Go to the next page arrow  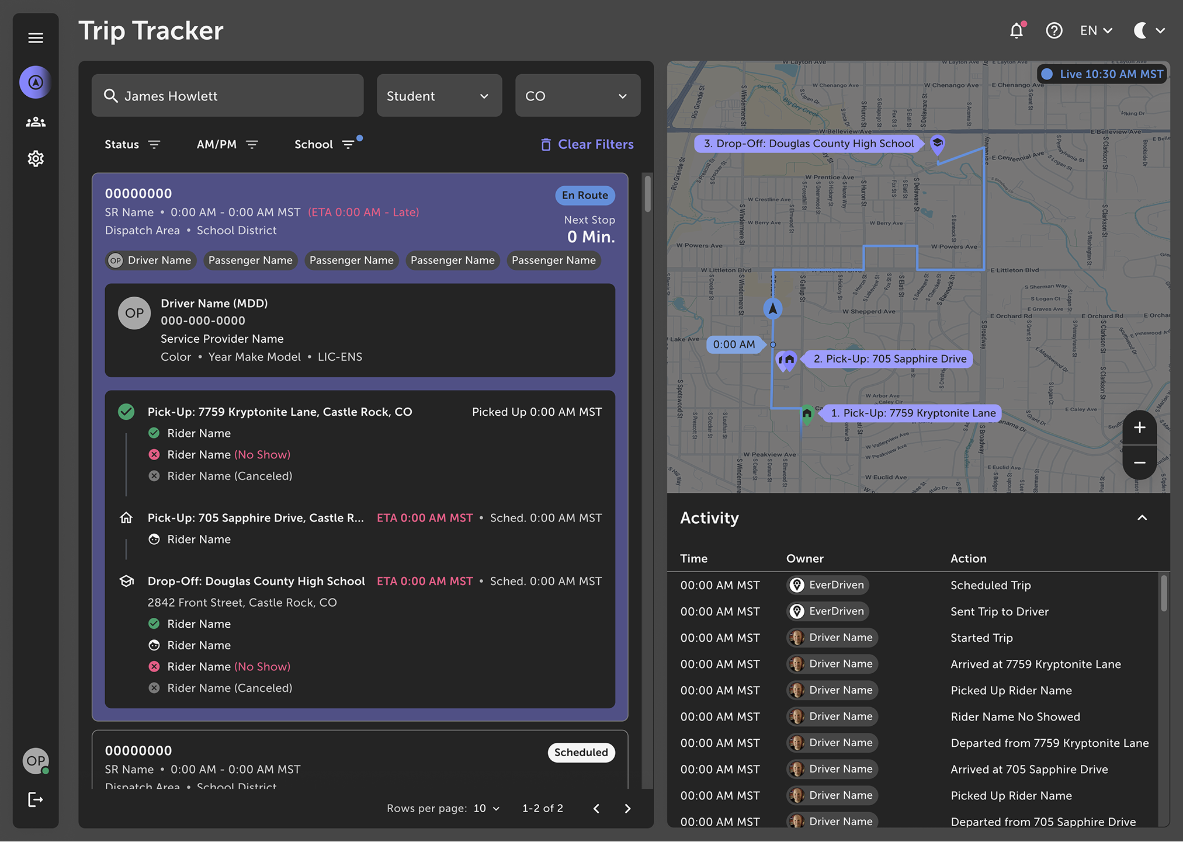coord(627,809)
